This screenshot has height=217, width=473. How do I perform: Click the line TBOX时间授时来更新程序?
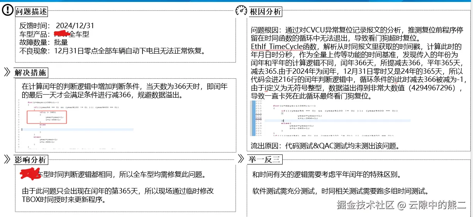64,200
